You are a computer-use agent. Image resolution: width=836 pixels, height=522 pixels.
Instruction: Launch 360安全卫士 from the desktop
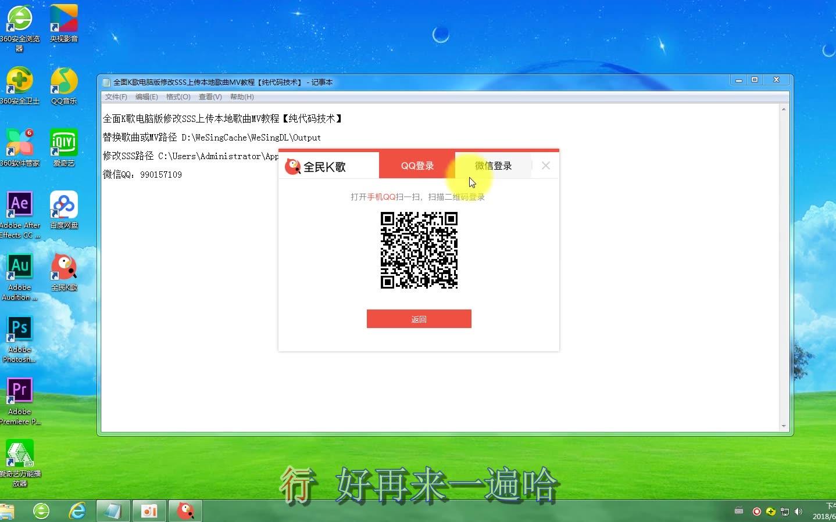click(20, 85)
